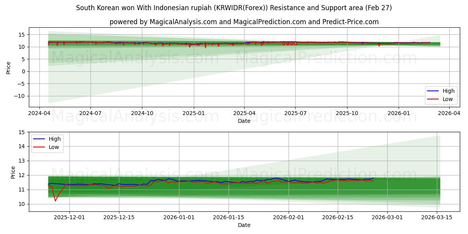Select the red Low legend entry in lower chart
Image resolution: width=468 pixels, height=234 pixels.
point(46,147)
